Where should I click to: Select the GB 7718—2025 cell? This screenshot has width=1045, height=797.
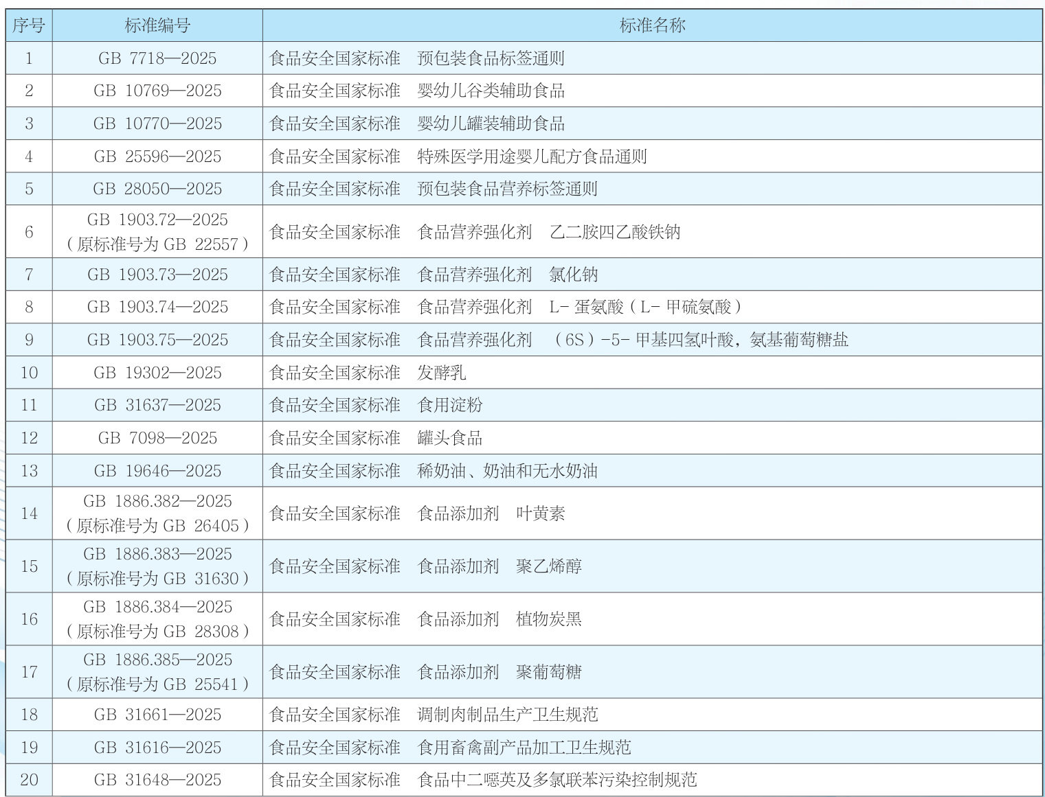coord(157,58)
